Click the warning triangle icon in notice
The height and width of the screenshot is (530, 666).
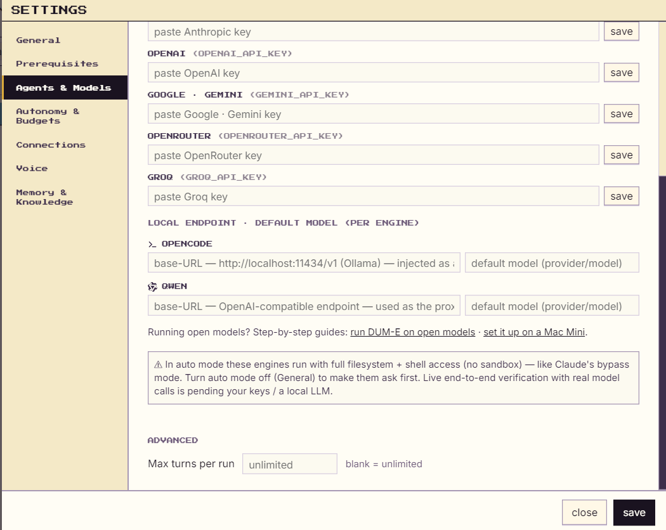[158, 365]
